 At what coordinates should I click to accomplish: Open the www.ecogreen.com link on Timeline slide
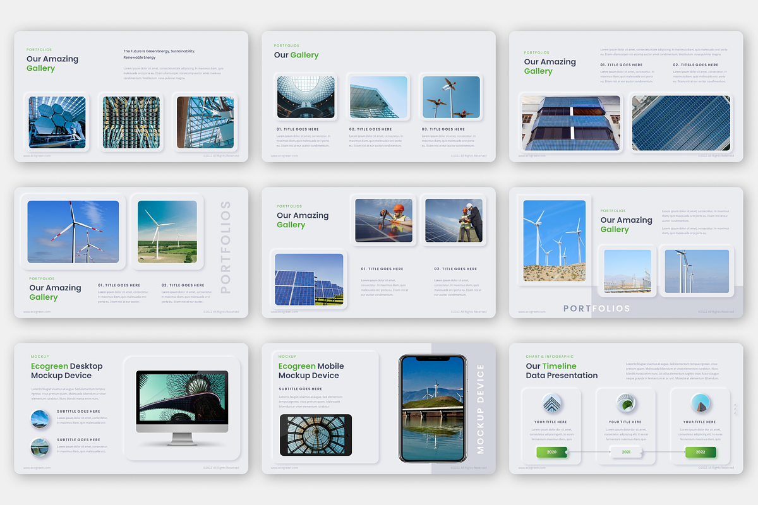(532, 468)
